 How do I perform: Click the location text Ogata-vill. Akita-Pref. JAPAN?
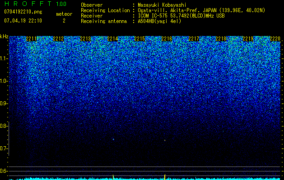coord(177,10)
